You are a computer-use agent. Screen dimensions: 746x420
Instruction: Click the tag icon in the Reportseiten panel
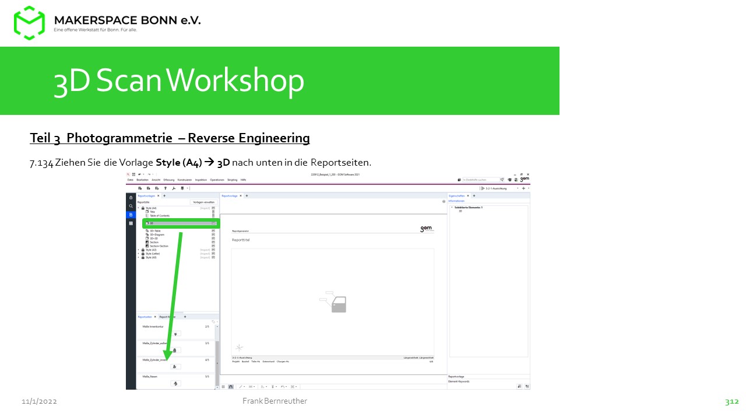(x=213, y=322)
